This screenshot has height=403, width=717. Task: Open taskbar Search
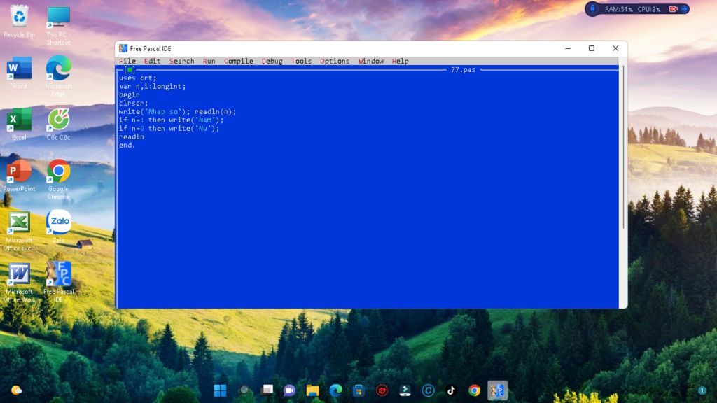pos(244,390)
